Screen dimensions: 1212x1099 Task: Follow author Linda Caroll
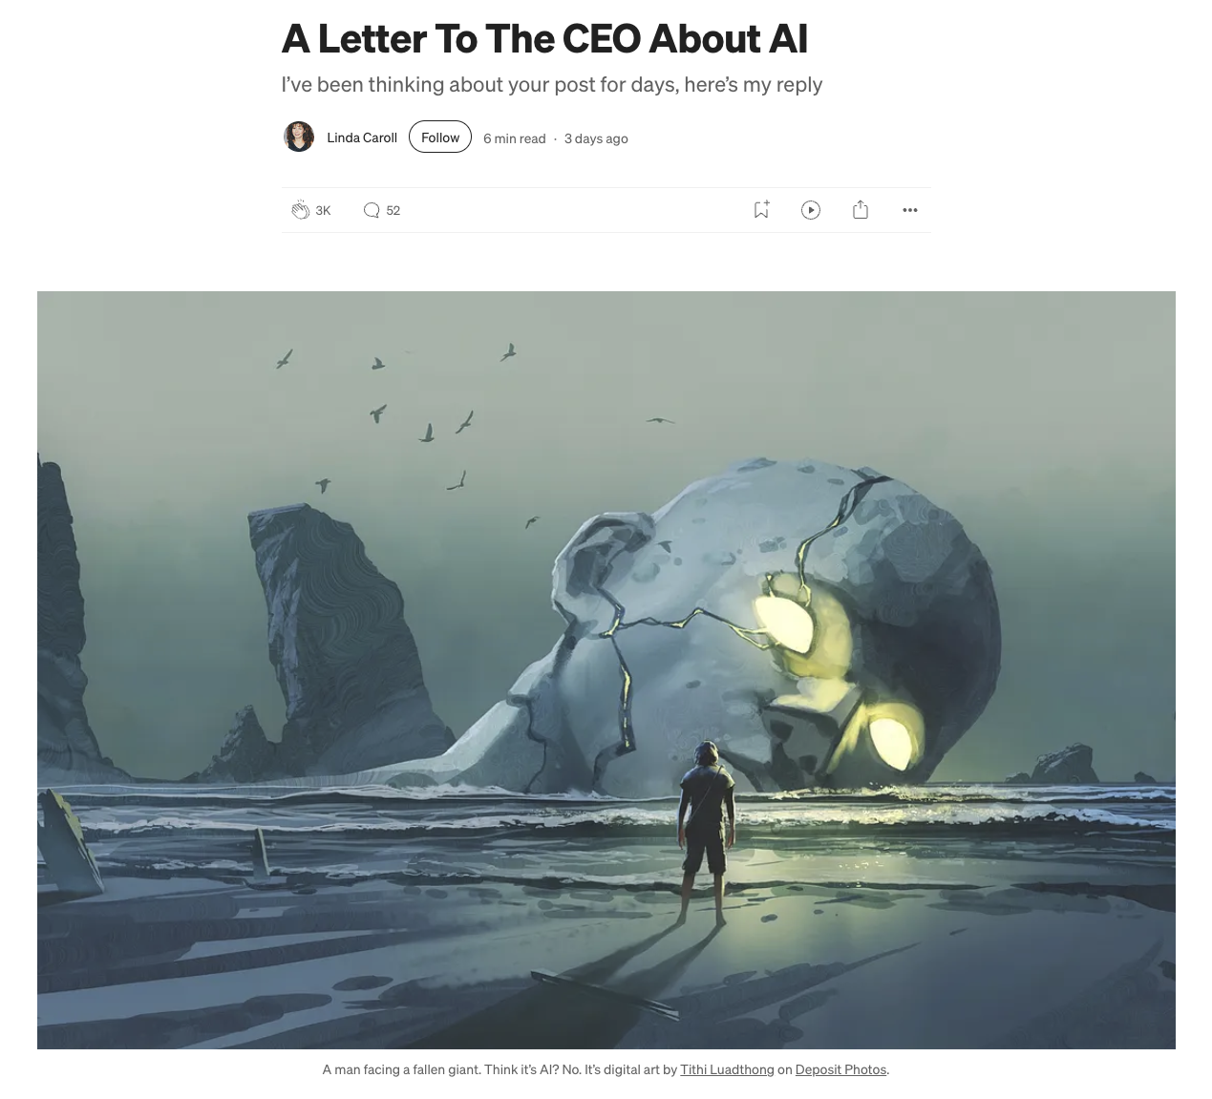point(440,137)
